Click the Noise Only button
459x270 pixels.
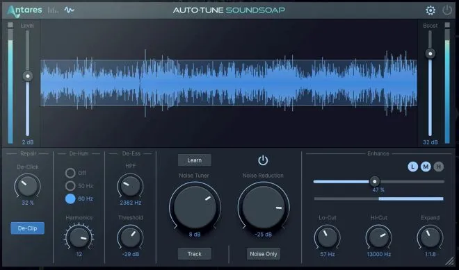(263, 254)
